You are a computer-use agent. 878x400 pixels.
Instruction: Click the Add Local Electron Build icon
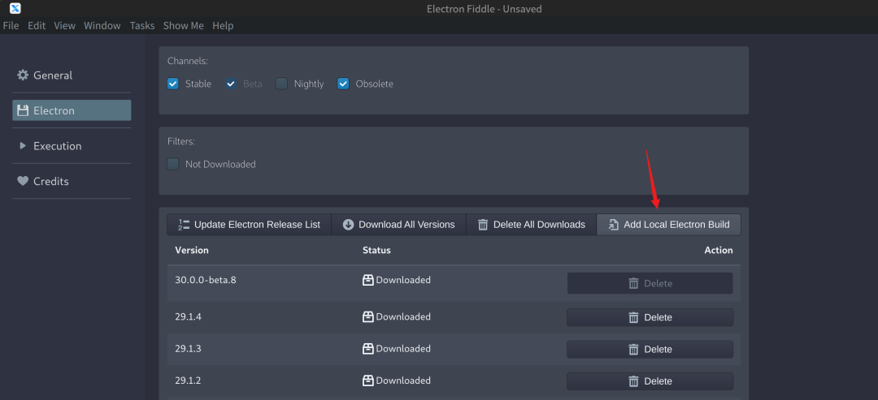pyautogui.click(x=613, y=225)
